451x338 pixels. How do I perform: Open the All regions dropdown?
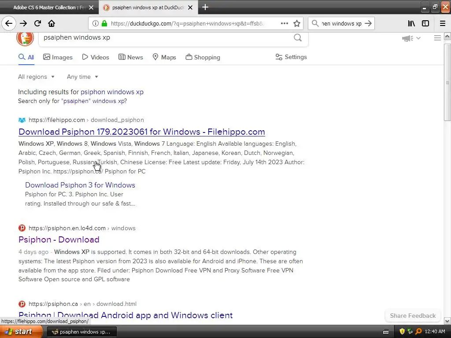36,77
